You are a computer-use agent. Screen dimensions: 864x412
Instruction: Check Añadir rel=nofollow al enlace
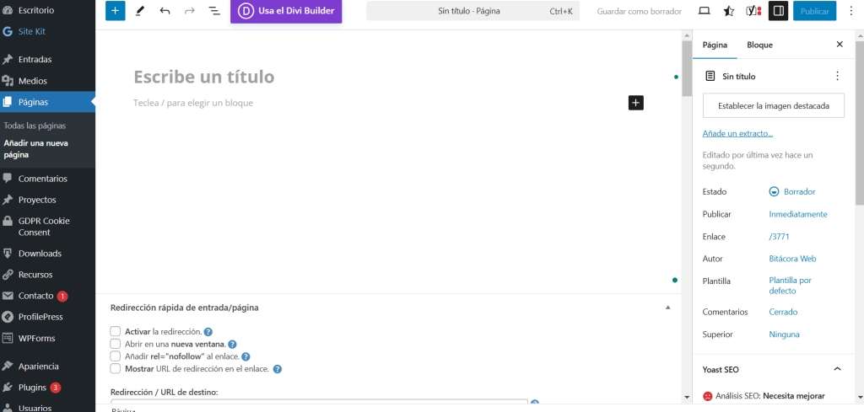coord(115,356)
